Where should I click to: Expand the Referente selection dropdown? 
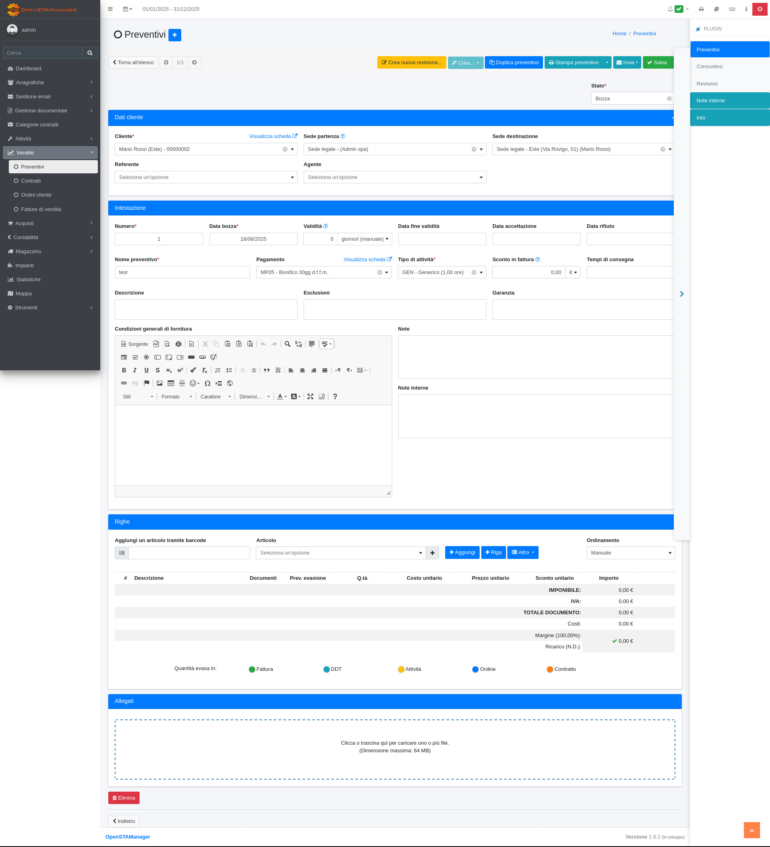click(x=206, y=177)
